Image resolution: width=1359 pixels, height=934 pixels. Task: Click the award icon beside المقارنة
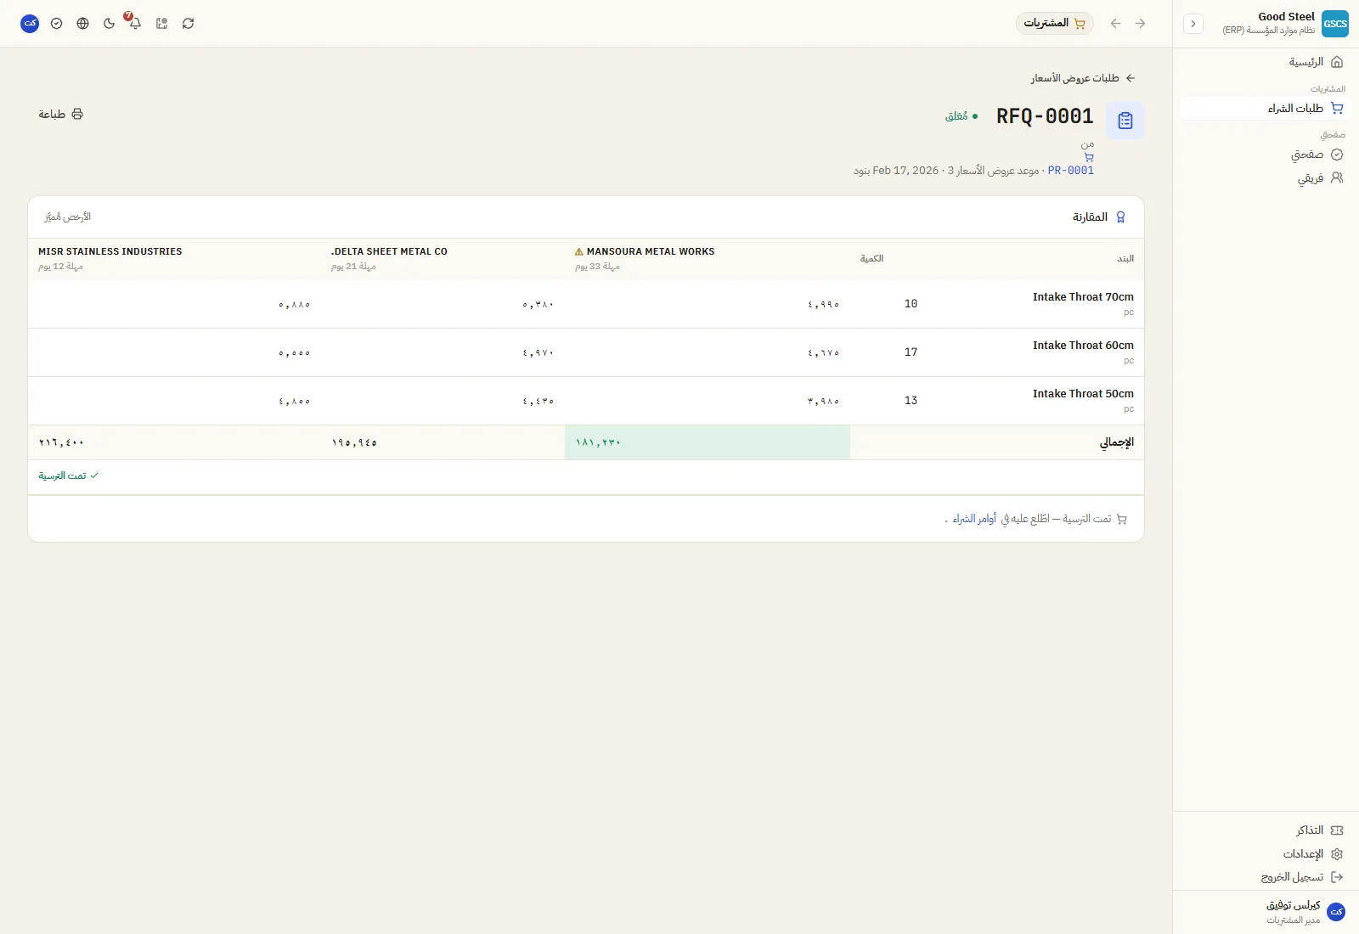[x=1120, y=217]
